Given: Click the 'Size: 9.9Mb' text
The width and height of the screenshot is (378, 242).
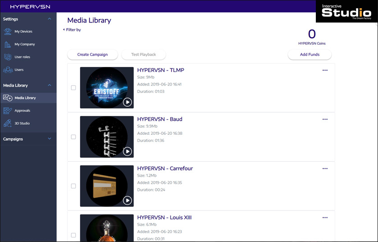Looking at the screenshot, I should click(147, 126).
